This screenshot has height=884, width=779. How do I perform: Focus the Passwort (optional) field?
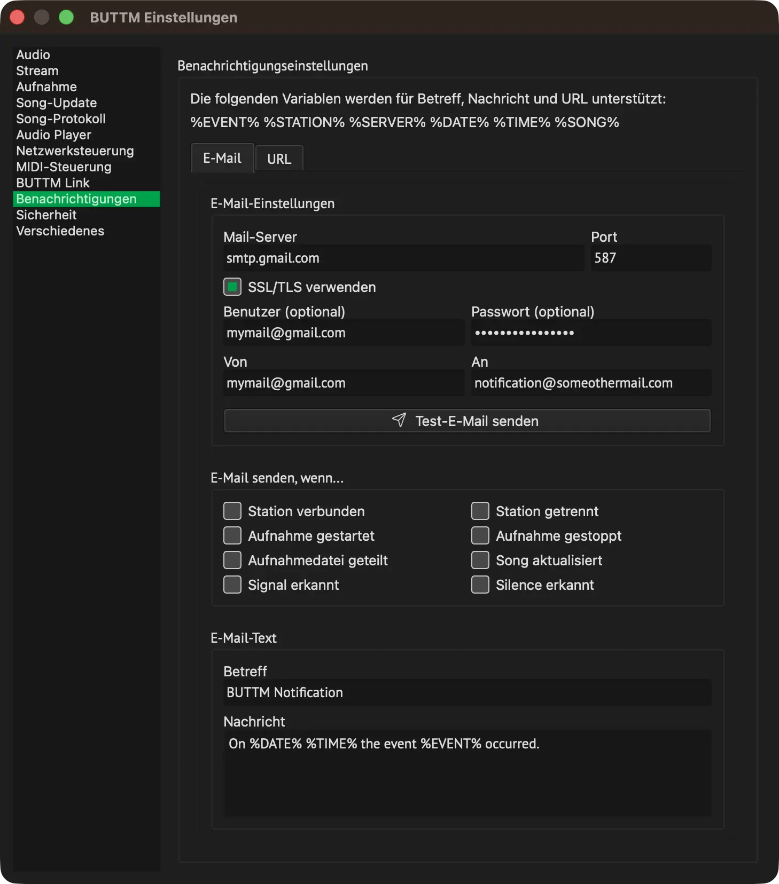[591, 333]
